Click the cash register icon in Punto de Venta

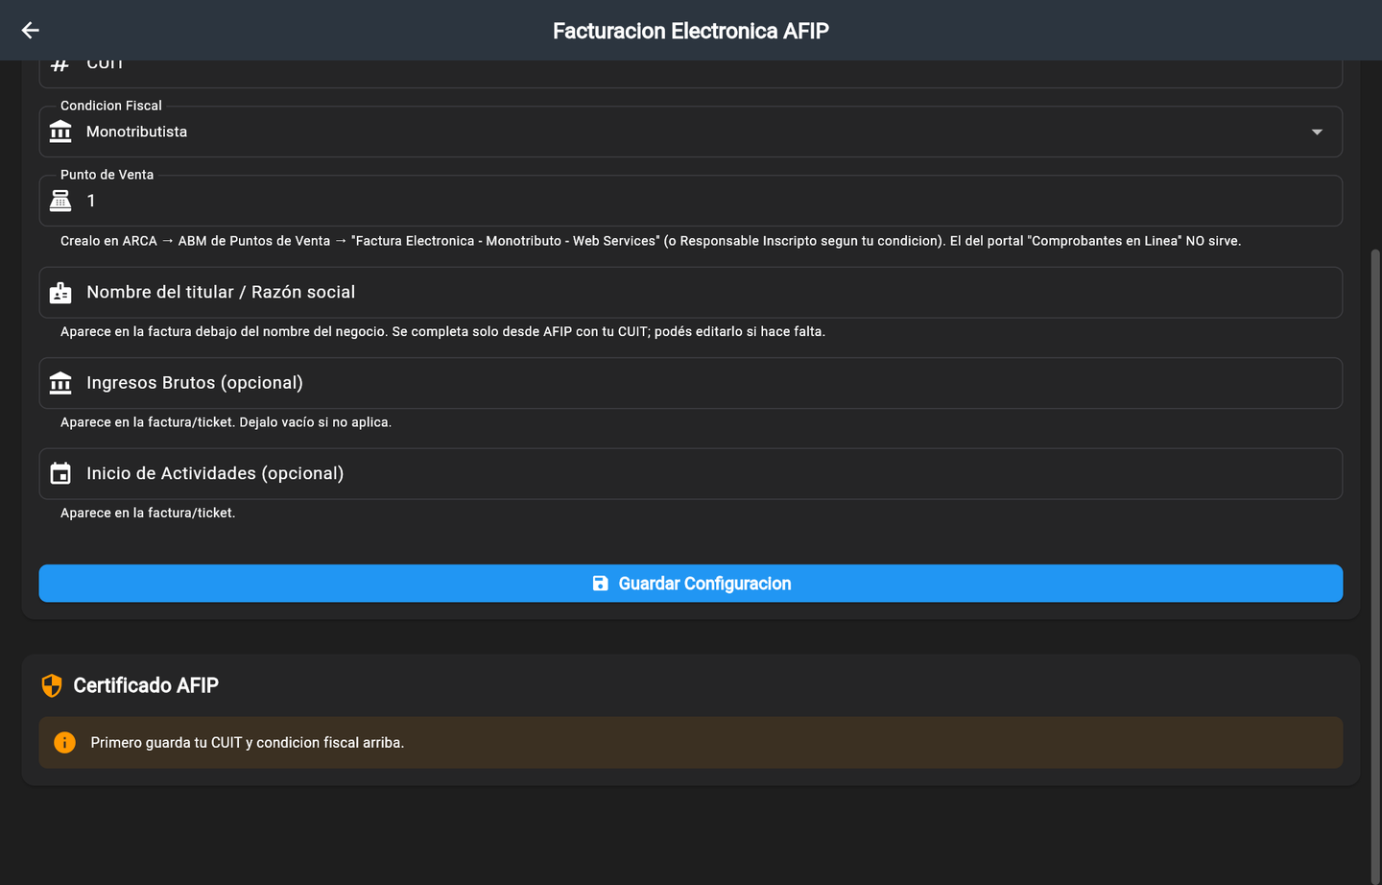(60, 201)
